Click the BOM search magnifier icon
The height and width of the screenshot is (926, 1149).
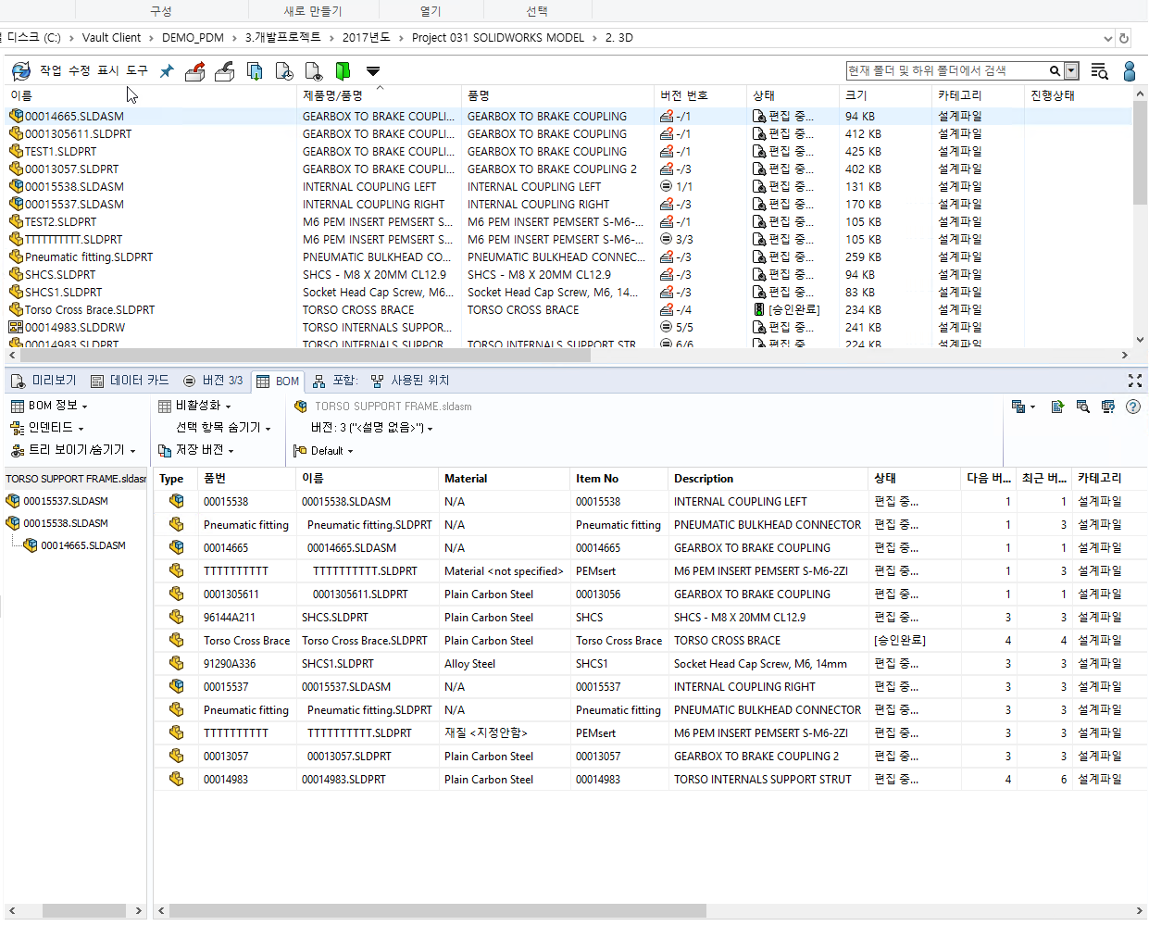pyautogui.click(x=1082, y=407)
